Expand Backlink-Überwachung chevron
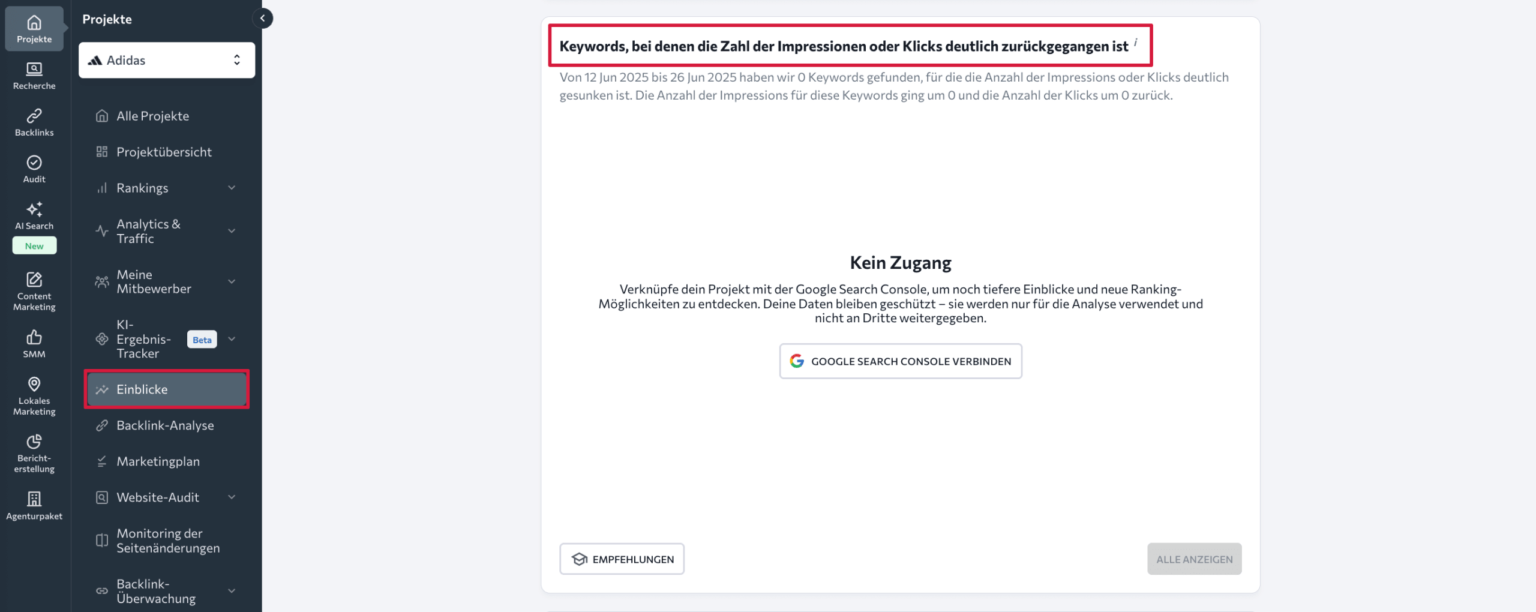This screenshot has width=1536, height=612. tap(232, 591)
